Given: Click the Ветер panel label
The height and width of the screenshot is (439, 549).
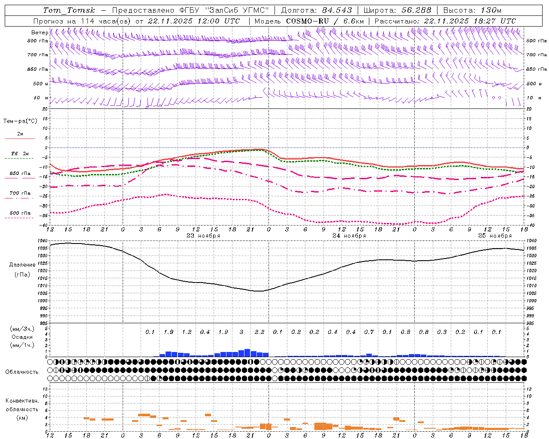Looking at the screenshot, I should coord(39,33).
